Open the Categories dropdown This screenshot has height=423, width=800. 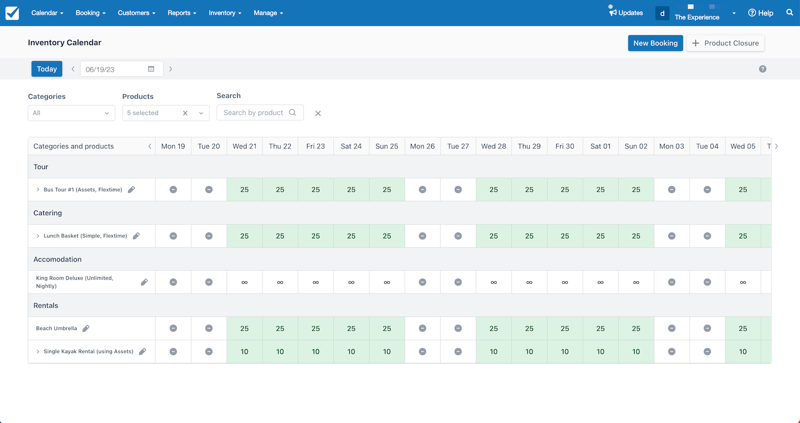tap(71, 113)
